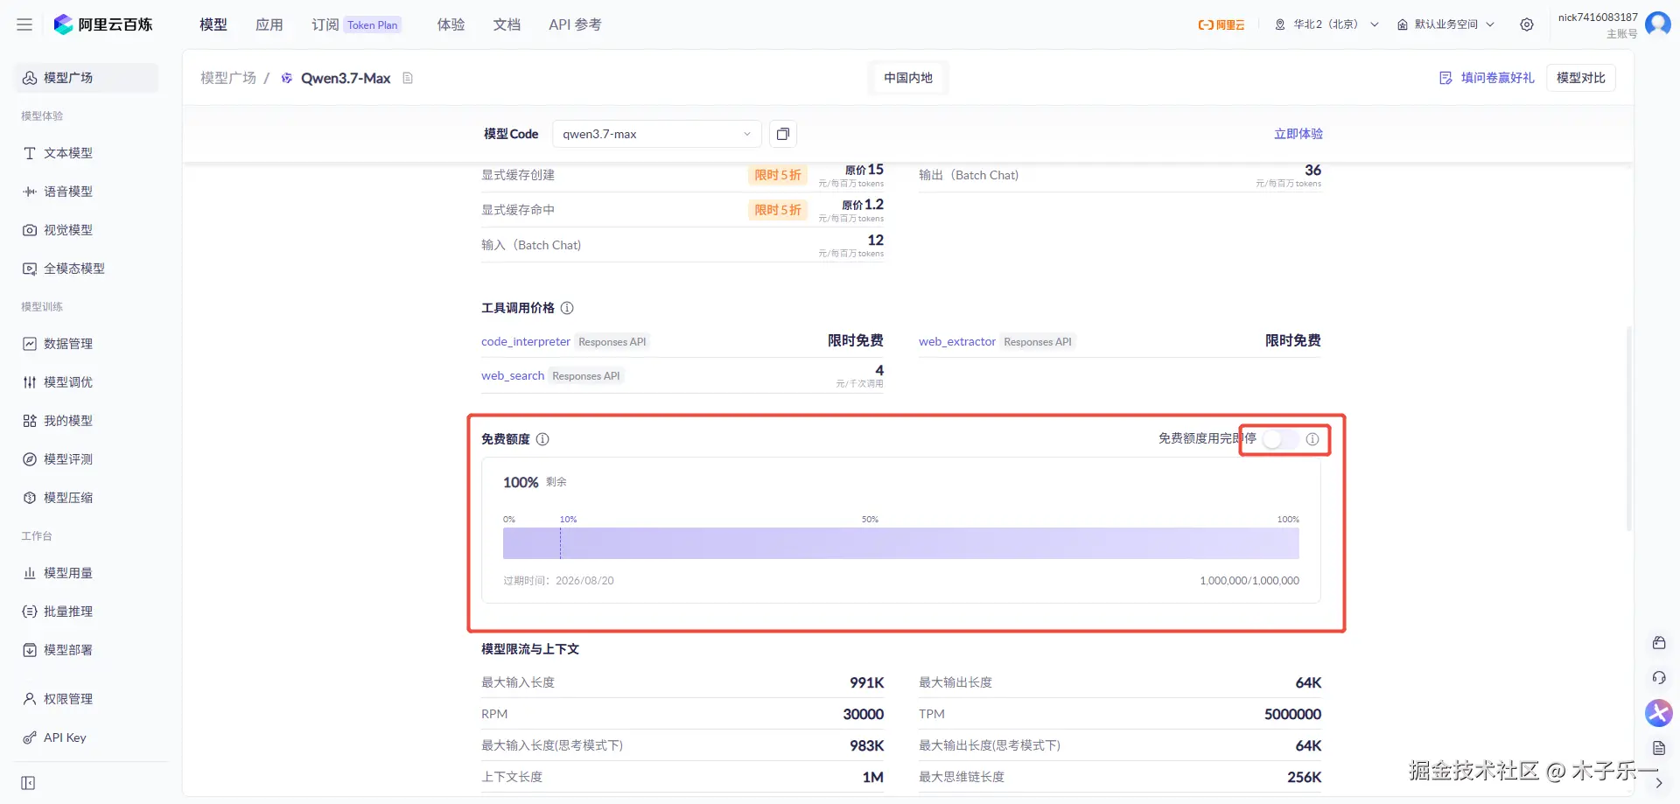Click the 模型对比 button

[x=1581, y=78]
